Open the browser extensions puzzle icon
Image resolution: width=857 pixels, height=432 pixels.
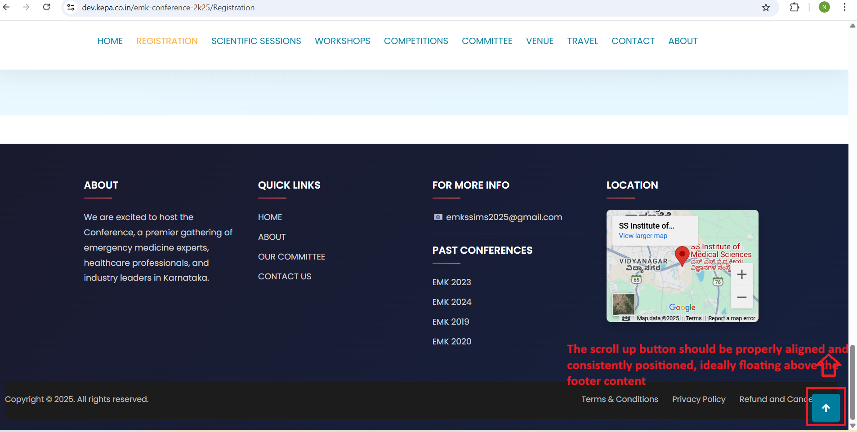point(795,7)
